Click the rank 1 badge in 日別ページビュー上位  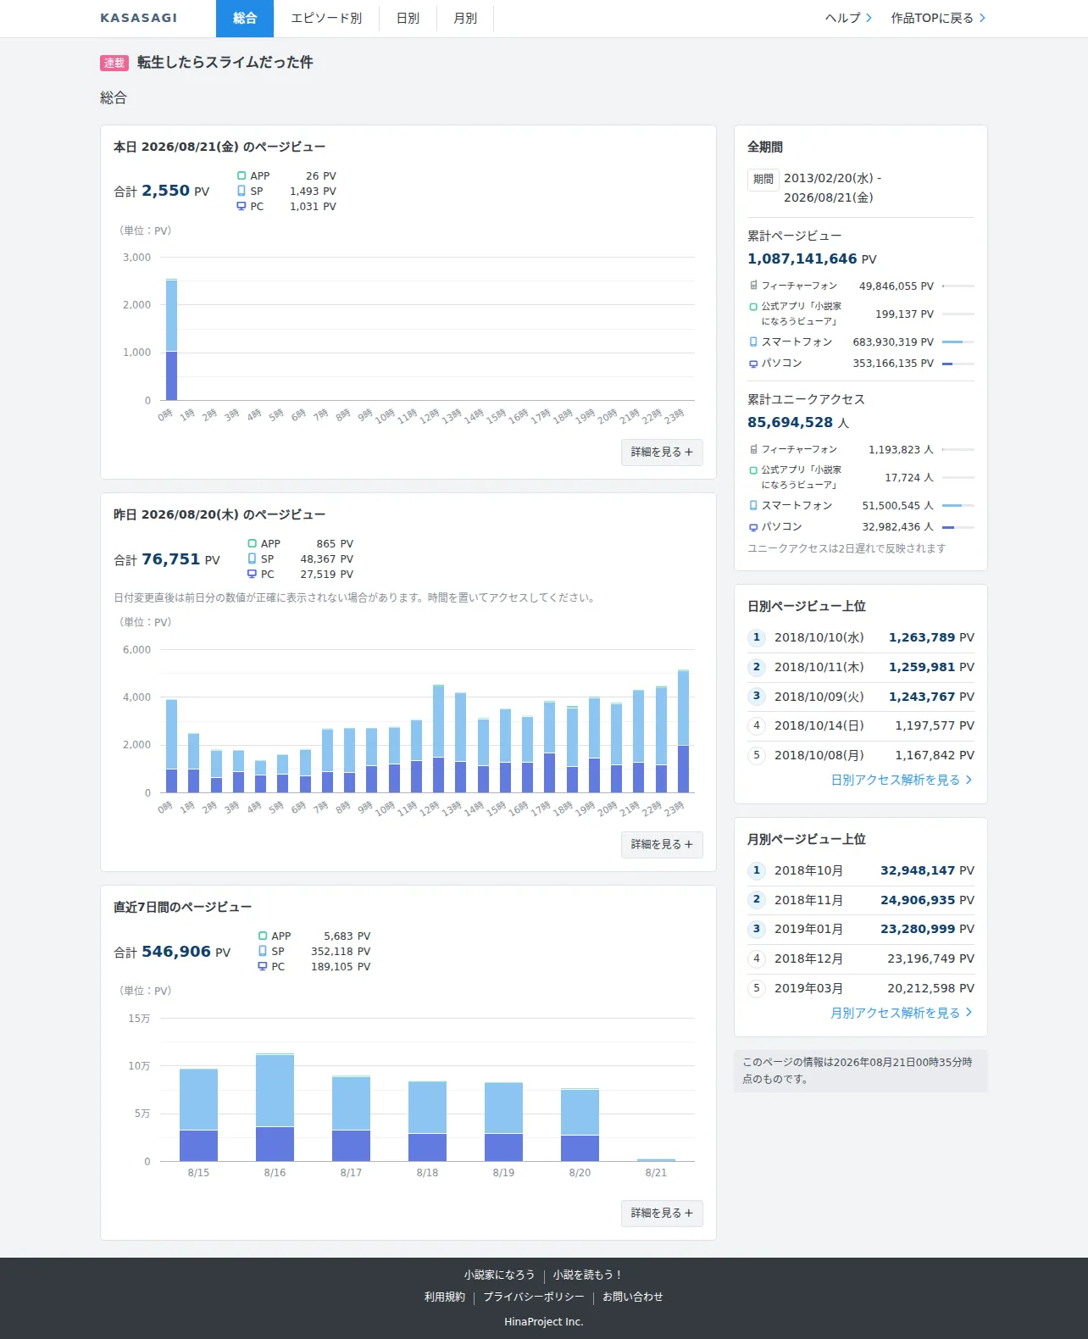757,637
